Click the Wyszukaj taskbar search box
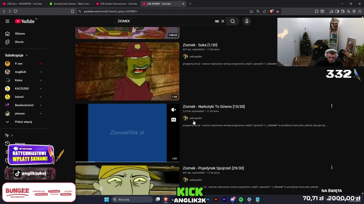Viewport: 364px width, 204px height. [x=132, y=199]
